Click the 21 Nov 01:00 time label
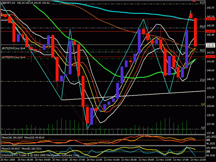 [x=112, y=160]
